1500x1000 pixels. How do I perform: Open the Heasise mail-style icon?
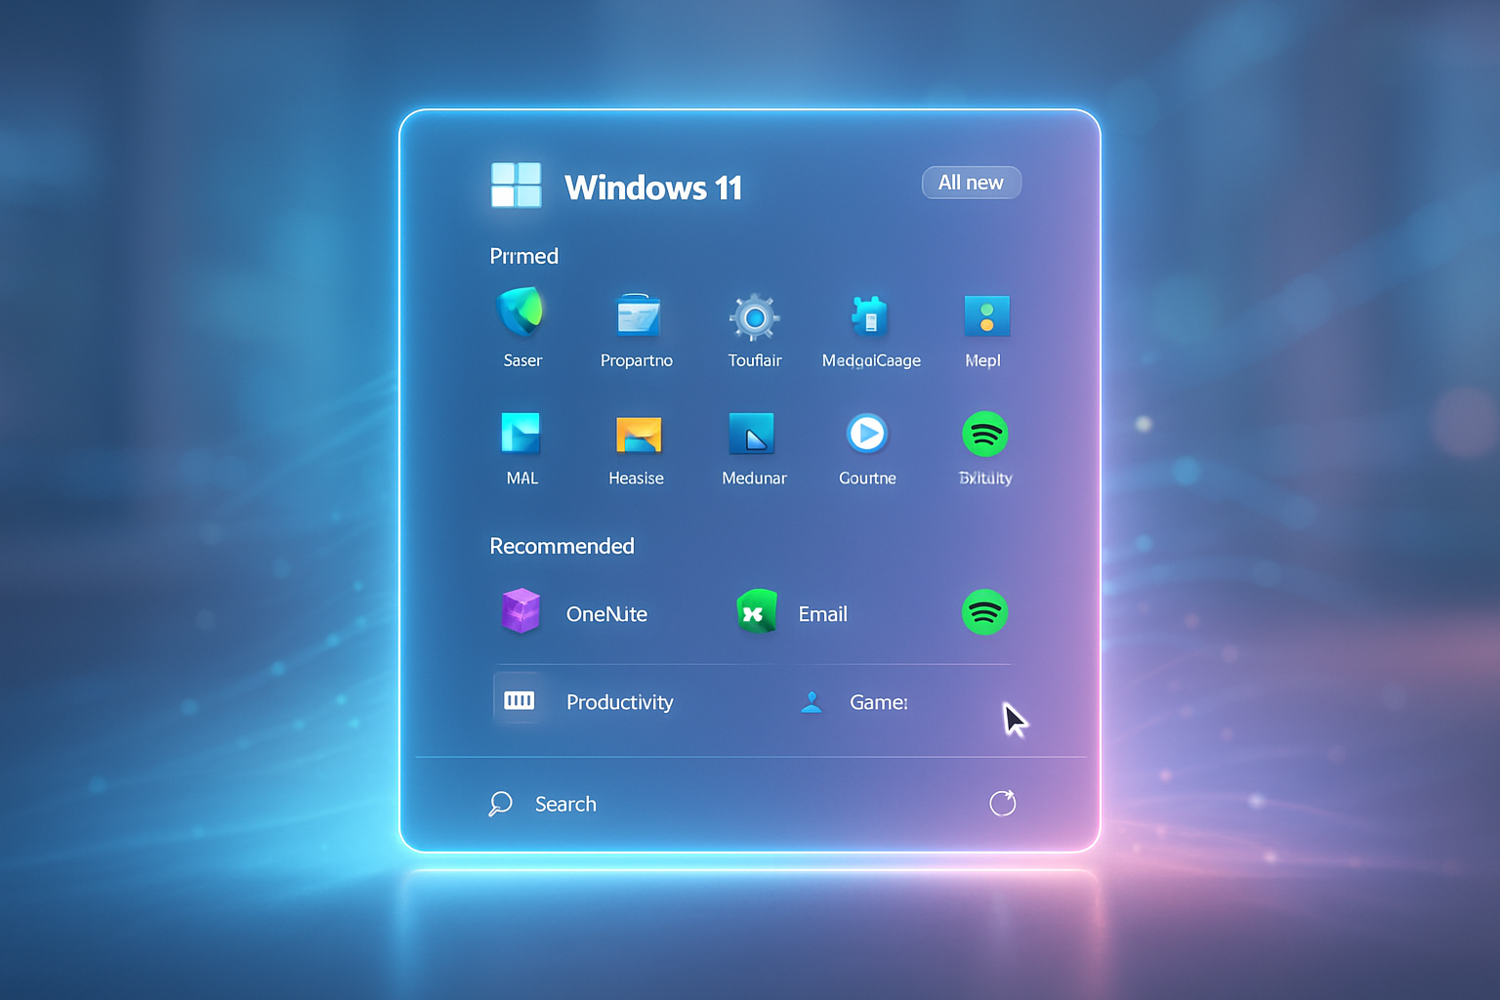pyautogui.click(x=638, y=435)
